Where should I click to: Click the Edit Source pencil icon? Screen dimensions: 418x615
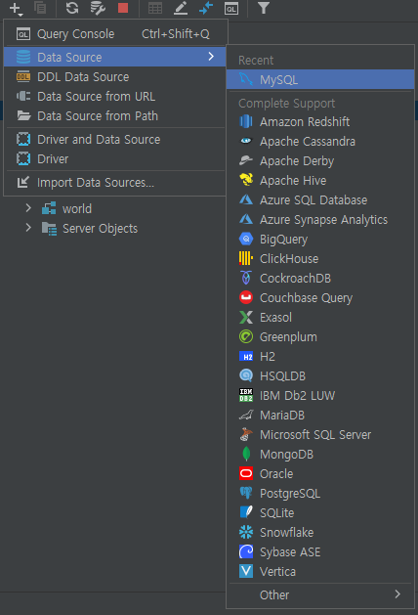[181, 8]
